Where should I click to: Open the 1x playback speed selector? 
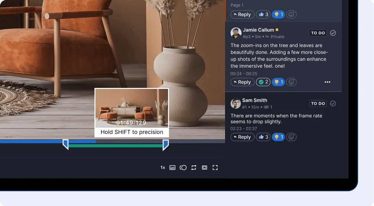pyautogui.click(x=162, y=168)
